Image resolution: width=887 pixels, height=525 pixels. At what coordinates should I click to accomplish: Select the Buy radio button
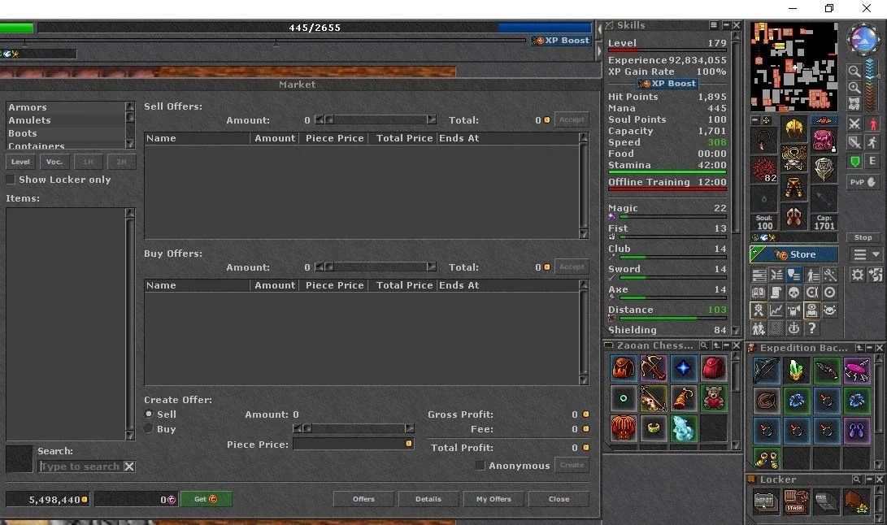pos(149,428)
